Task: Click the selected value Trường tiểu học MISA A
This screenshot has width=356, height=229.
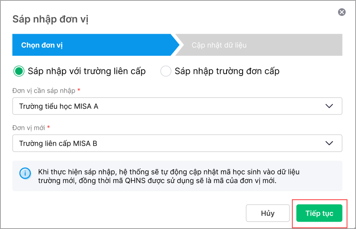Action: click(x=59, y=107)
